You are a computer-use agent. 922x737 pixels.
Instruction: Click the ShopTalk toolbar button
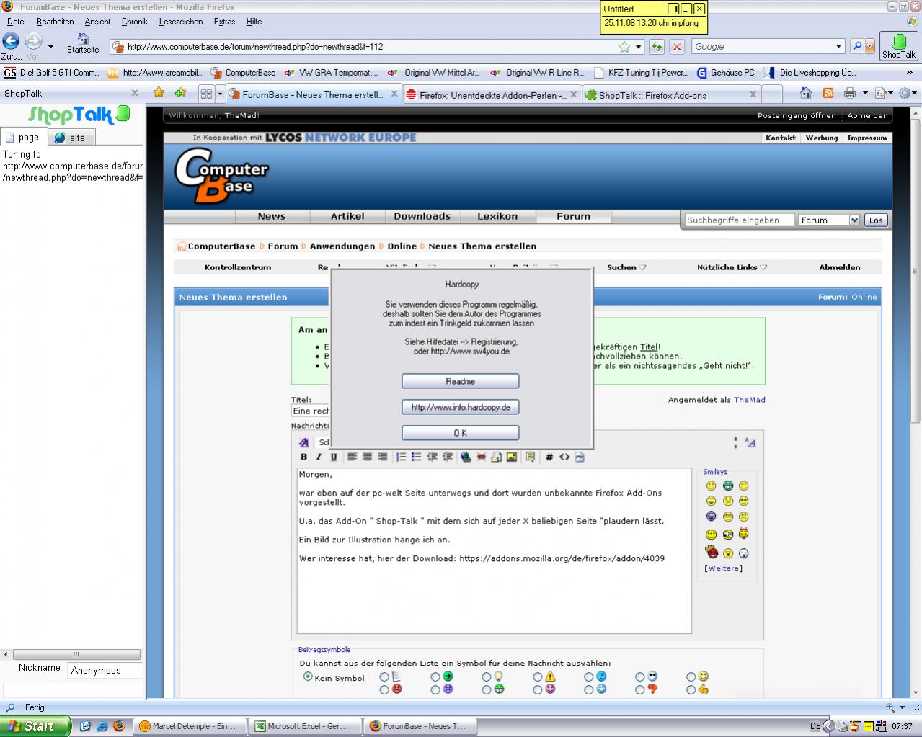point(898,46)
